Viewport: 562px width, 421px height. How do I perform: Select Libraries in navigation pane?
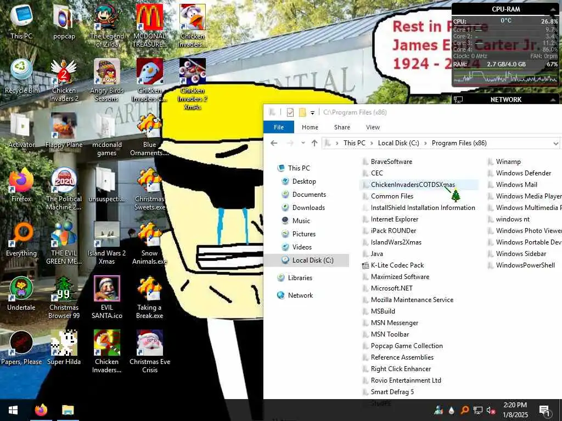click(300, 278)
